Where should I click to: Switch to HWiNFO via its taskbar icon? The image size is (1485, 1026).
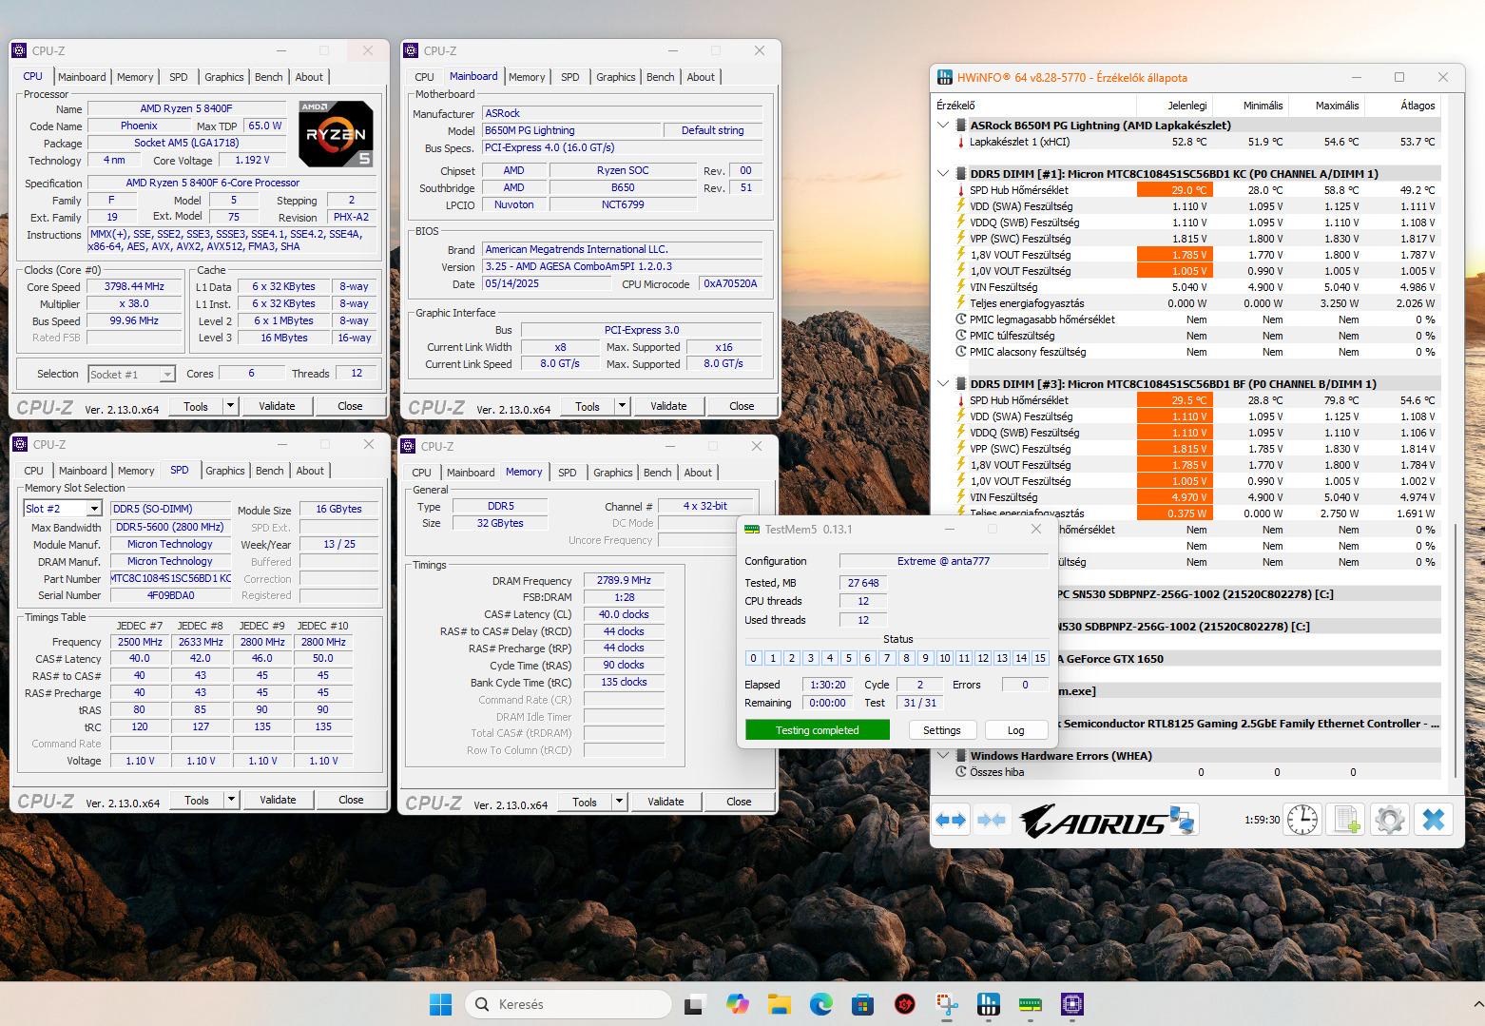989,1004
